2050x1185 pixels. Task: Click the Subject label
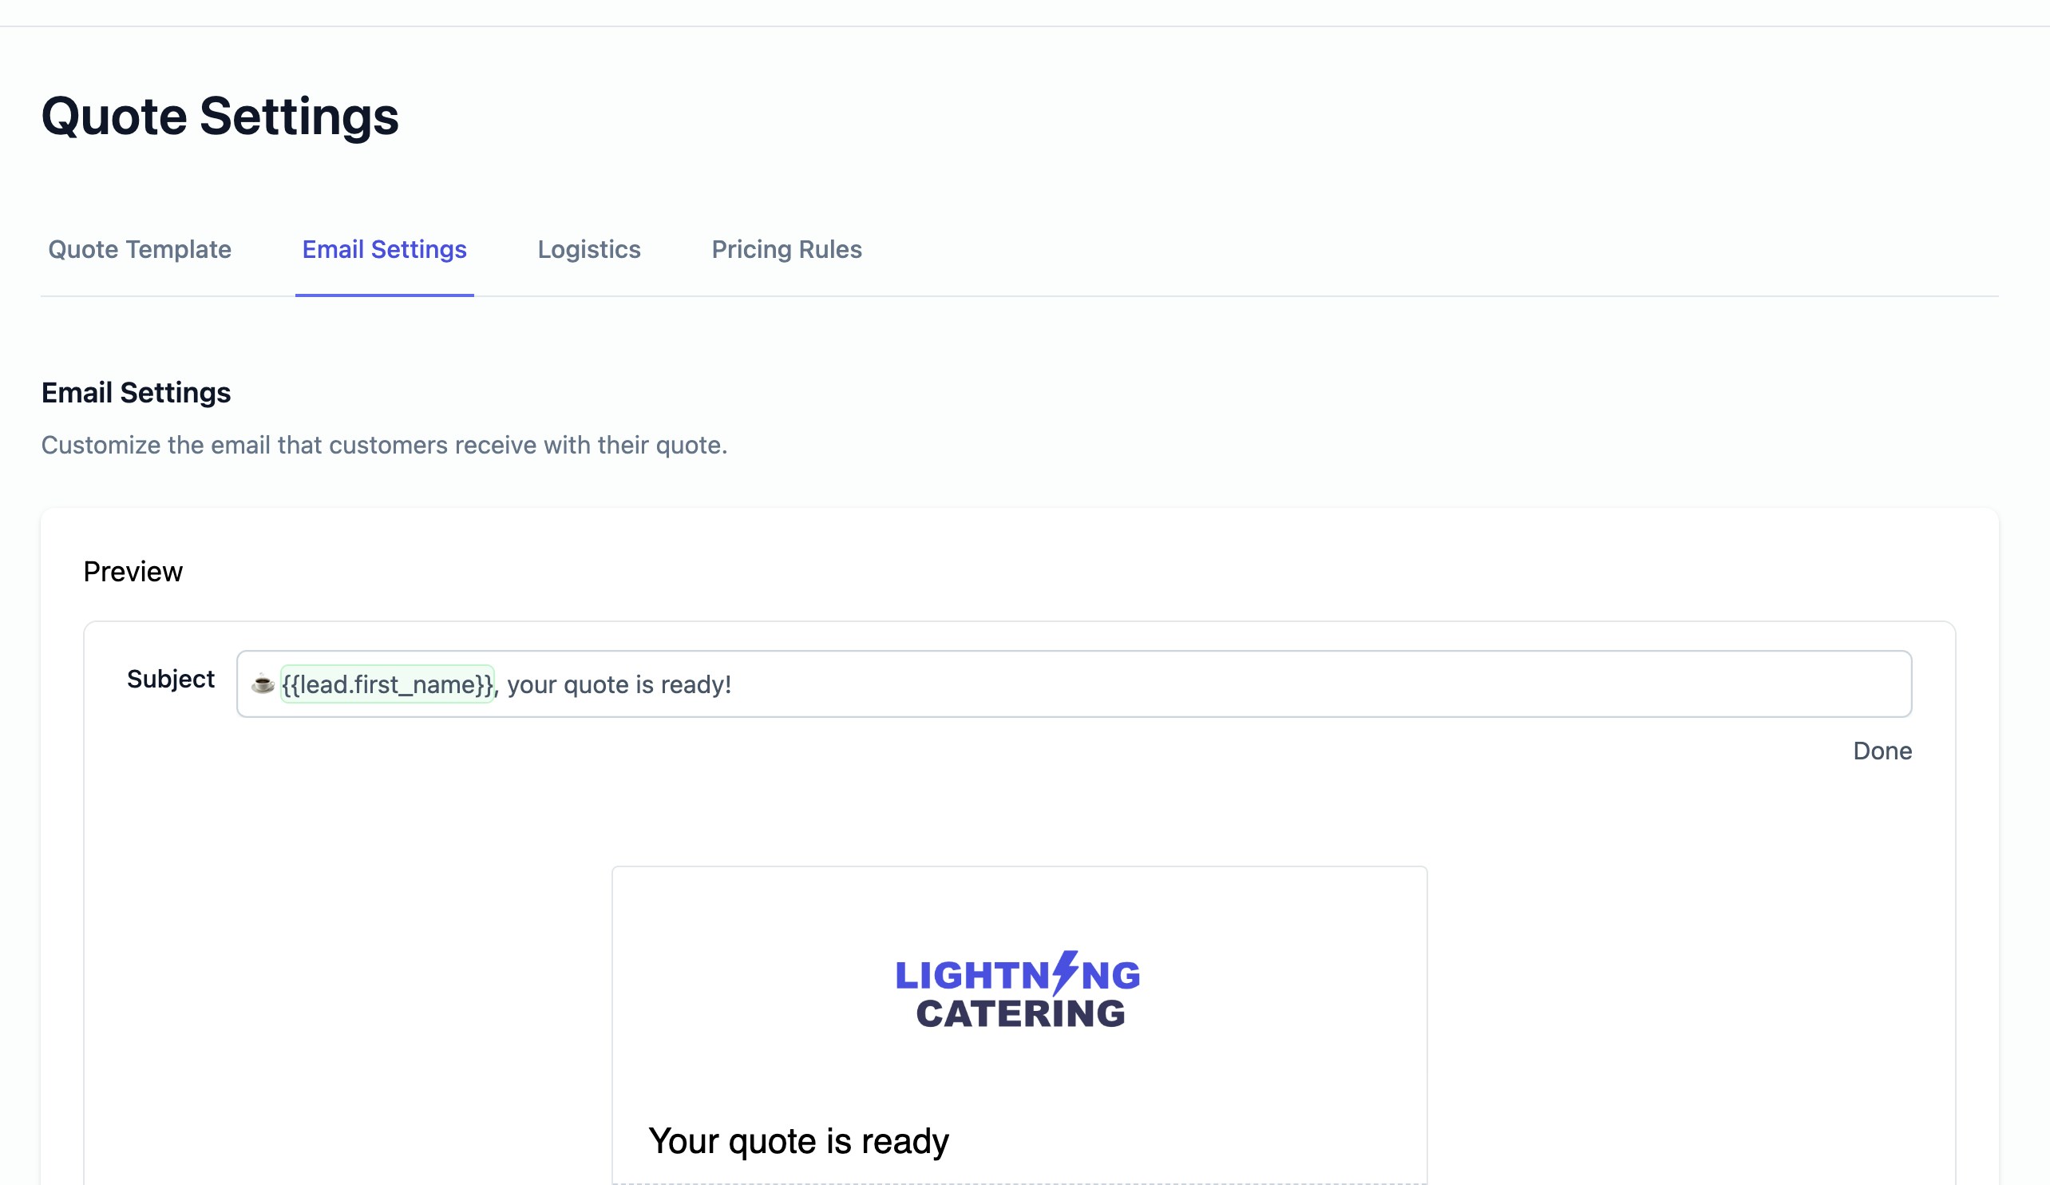pos(170,679)
